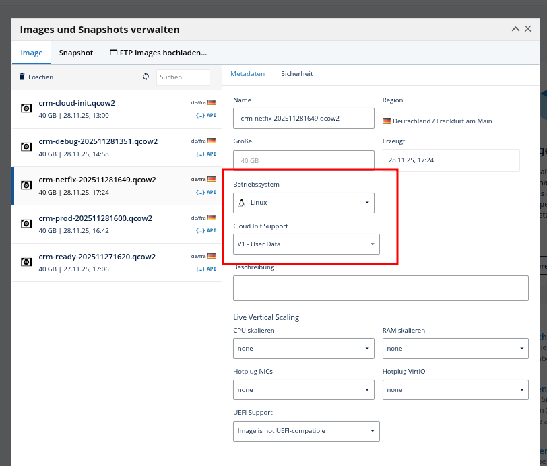The height and width of the screenshot is (466, 547).
Task: Click the API icon for crm-debug-202511281351.qcow2
Action: tap(206, 154)
